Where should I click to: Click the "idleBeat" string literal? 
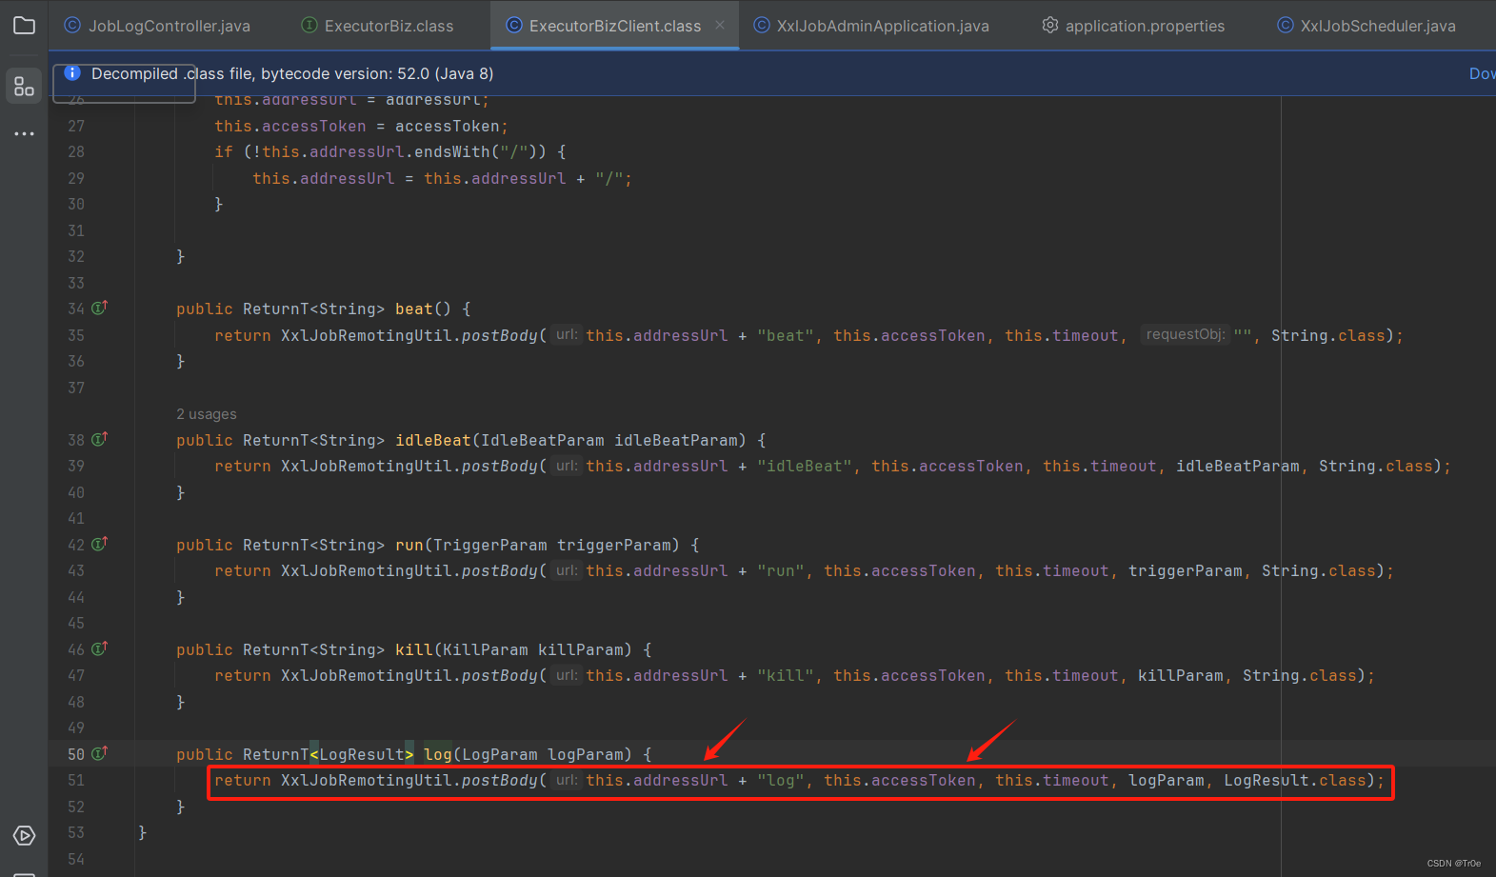pyautogui.click(x=805, y=466)
